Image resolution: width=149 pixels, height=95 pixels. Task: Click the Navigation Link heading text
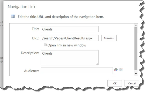click(x=21, y=7)
